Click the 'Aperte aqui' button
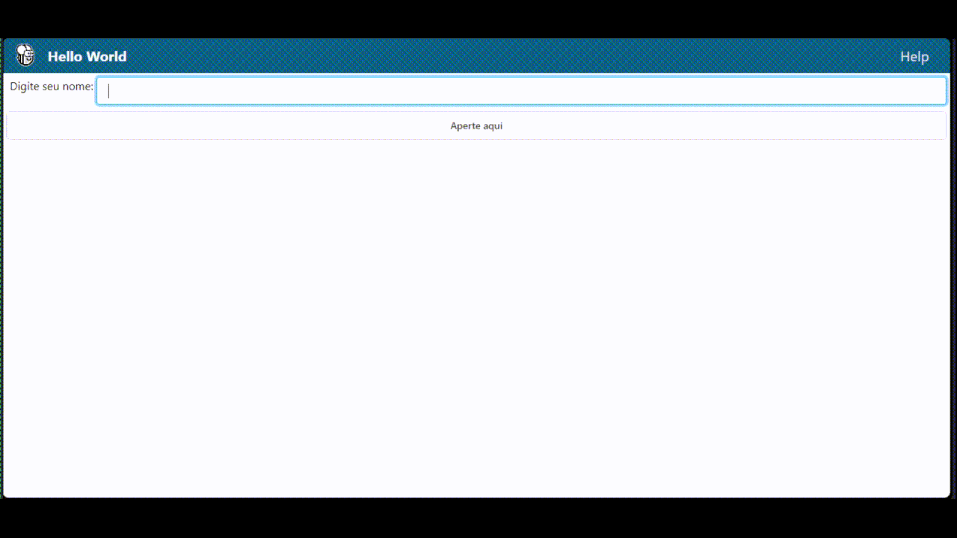The height and width of the screenshot is (538, 957). (x=476, y=126)
